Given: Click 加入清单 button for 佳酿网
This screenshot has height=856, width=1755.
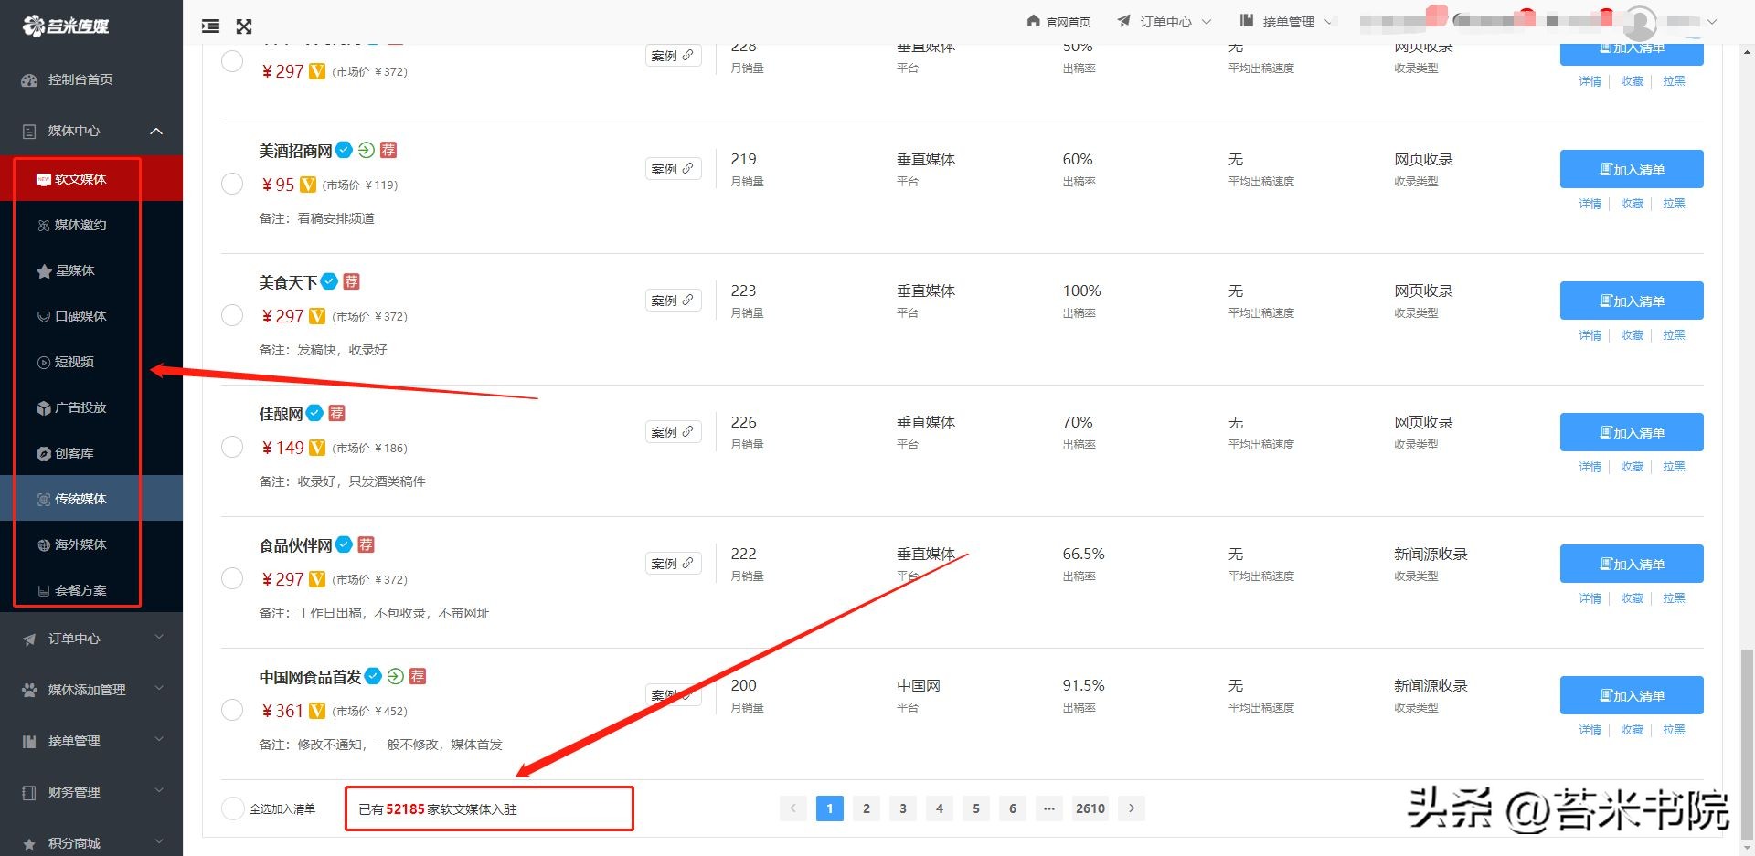Looking at the screenshot, I should (1631, 432).
